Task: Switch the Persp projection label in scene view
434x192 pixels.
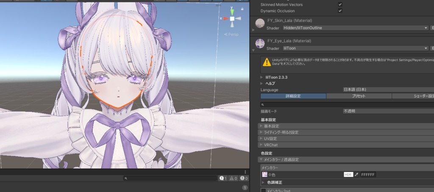Action: click(x=231, y=34)
